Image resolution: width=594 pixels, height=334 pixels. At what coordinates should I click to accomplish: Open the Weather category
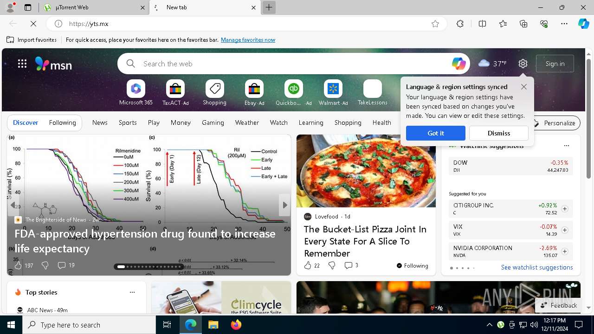click(x=247, y=123)
